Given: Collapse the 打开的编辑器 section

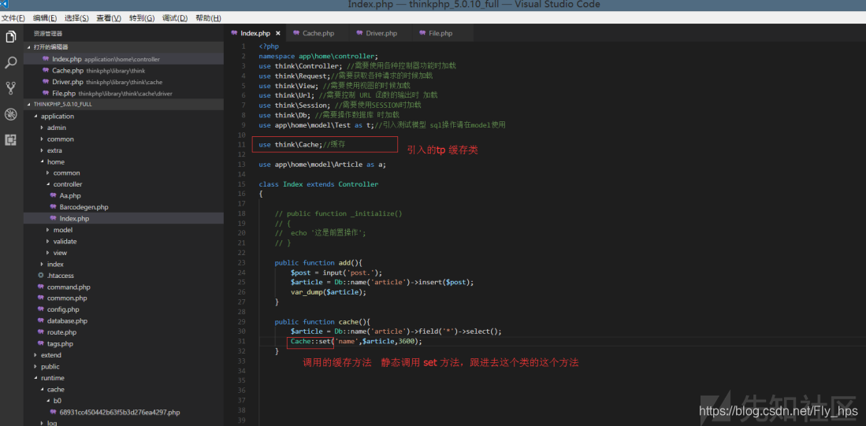Looking at the screenshot, I should pyautogui.click(x=124, y=47).
